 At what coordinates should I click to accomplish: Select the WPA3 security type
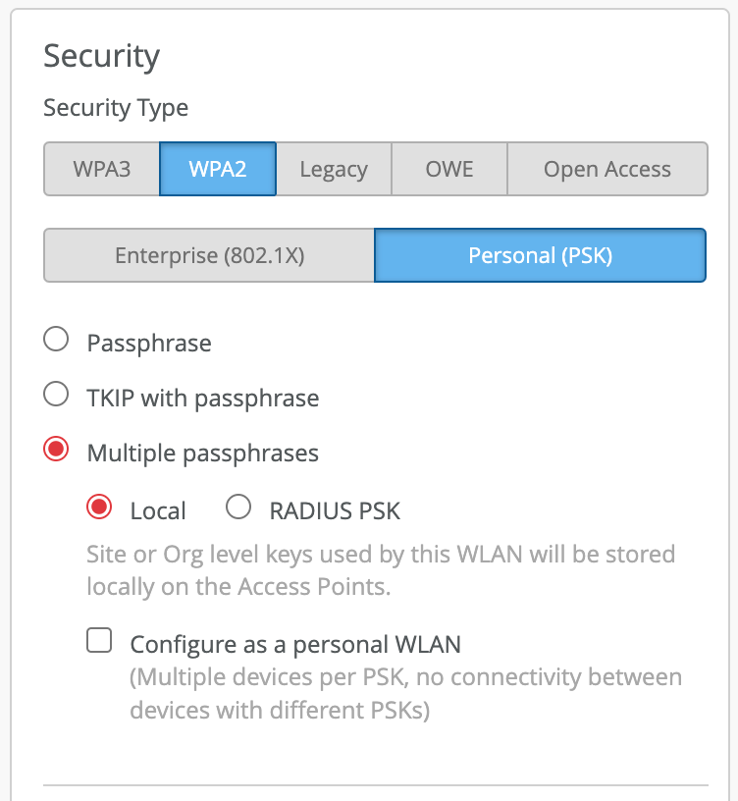point(102,169)
